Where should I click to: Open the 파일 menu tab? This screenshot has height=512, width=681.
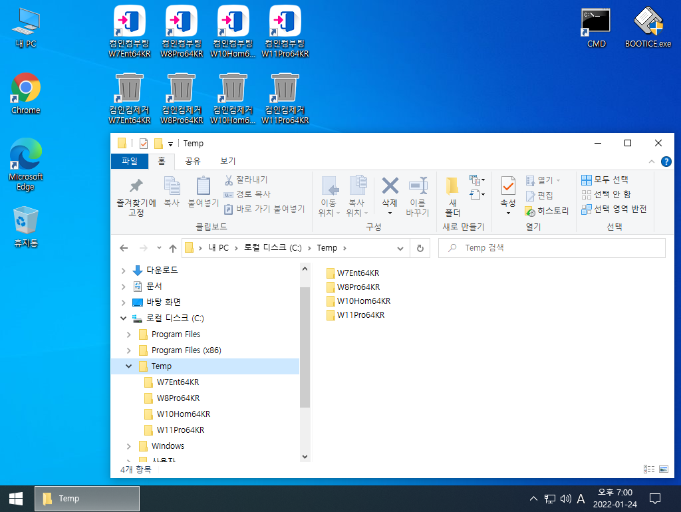(x=130, y=161)
